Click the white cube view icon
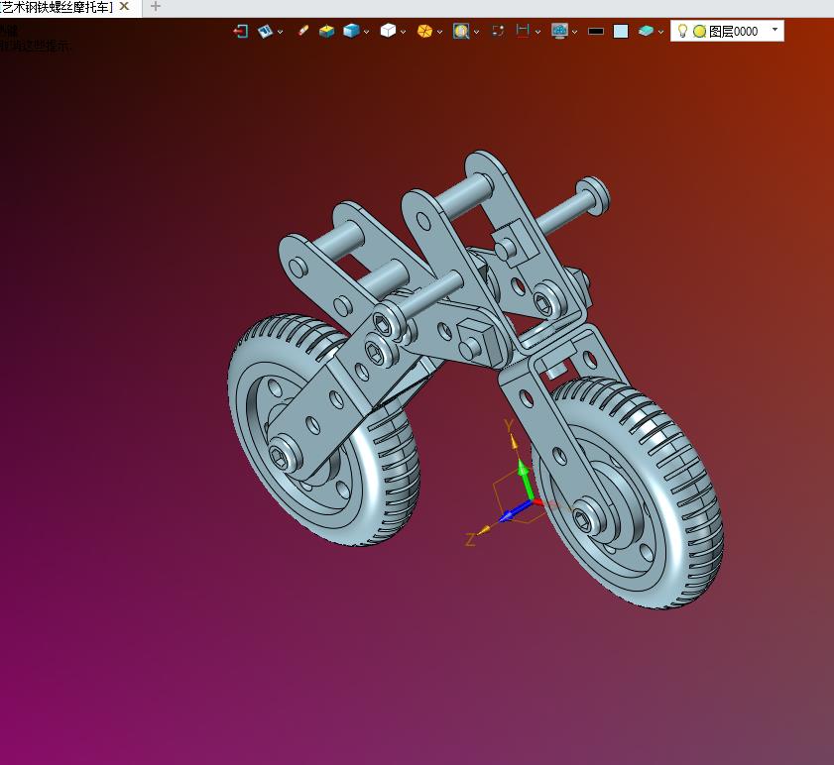The height and width of the screenshot is (765, 834). (x=388, y=31)
